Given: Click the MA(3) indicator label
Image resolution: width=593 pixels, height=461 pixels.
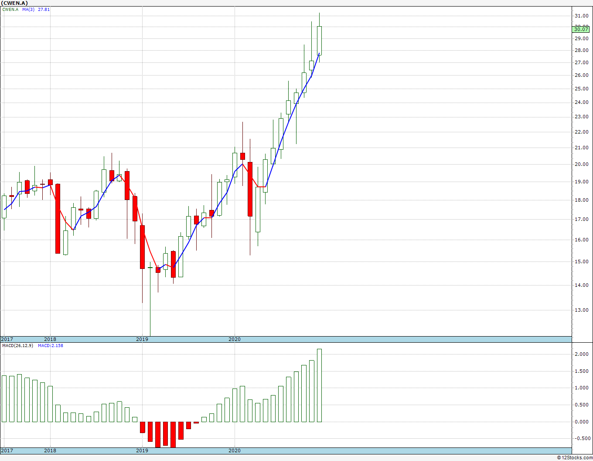Looking at the screenshot, I should point(28,9).
